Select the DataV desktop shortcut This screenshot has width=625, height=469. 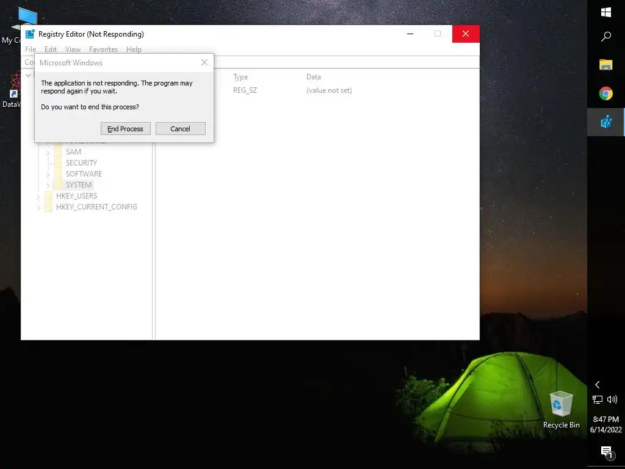pos(10,89)
